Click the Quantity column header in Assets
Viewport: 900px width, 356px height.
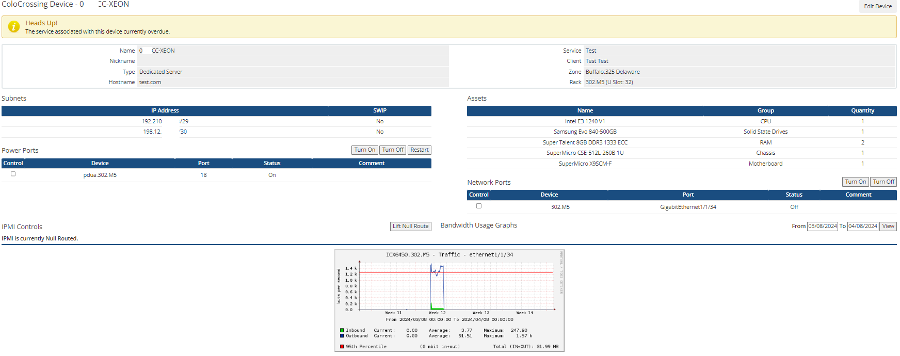(862, 110)
